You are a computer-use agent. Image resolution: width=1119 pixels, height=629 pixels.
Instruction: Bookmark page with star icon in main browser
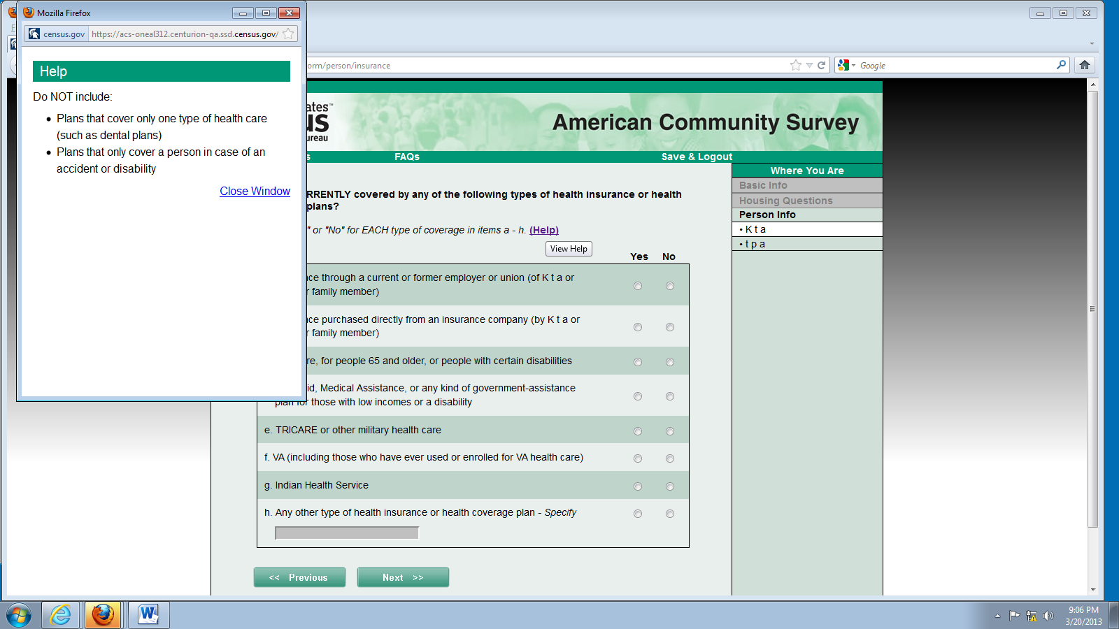pos(795,65)
